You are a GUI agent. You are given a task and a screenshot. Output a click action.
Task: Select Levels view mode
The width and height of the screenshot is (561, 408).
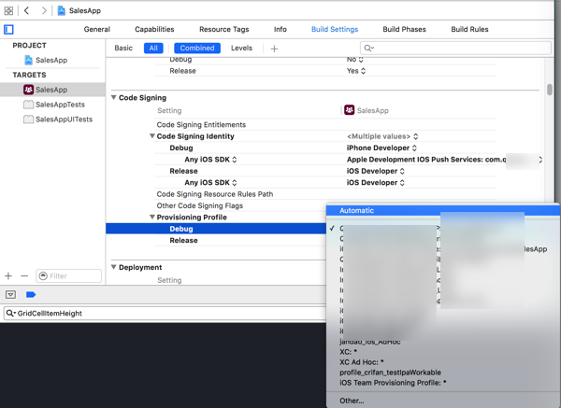tap(241, 48)
